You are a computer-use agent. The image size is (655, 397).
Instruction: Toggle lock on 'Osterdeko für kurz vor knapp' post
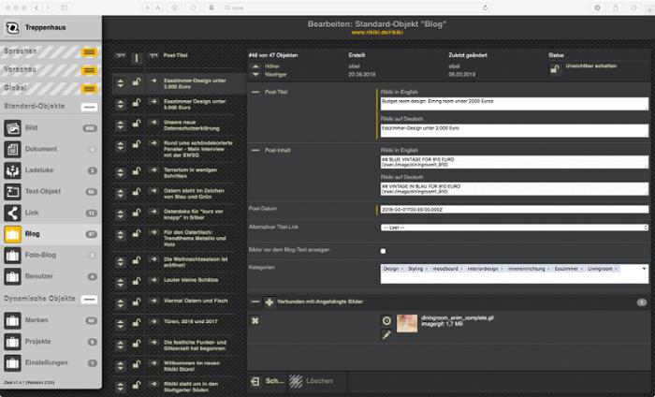[137, 213]
